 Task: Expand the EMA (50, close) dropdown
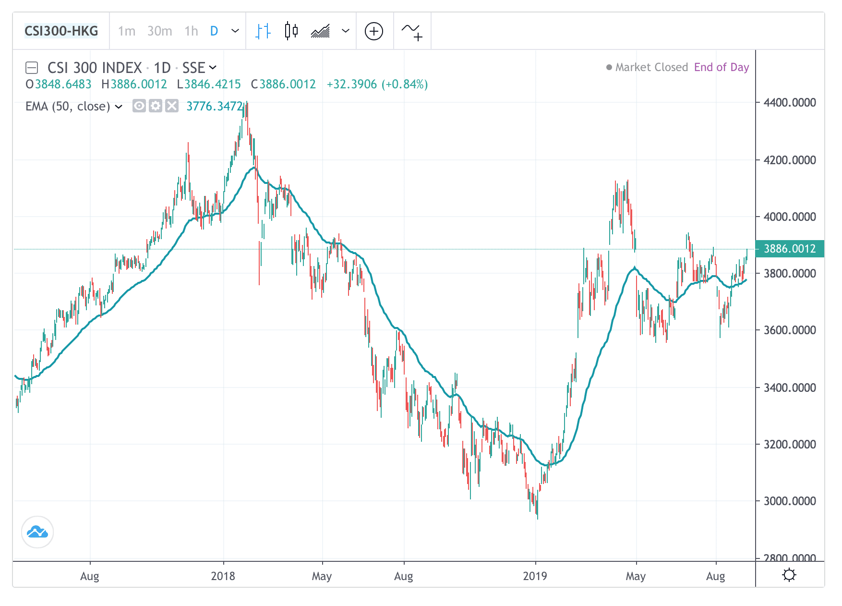click(119, 106)
